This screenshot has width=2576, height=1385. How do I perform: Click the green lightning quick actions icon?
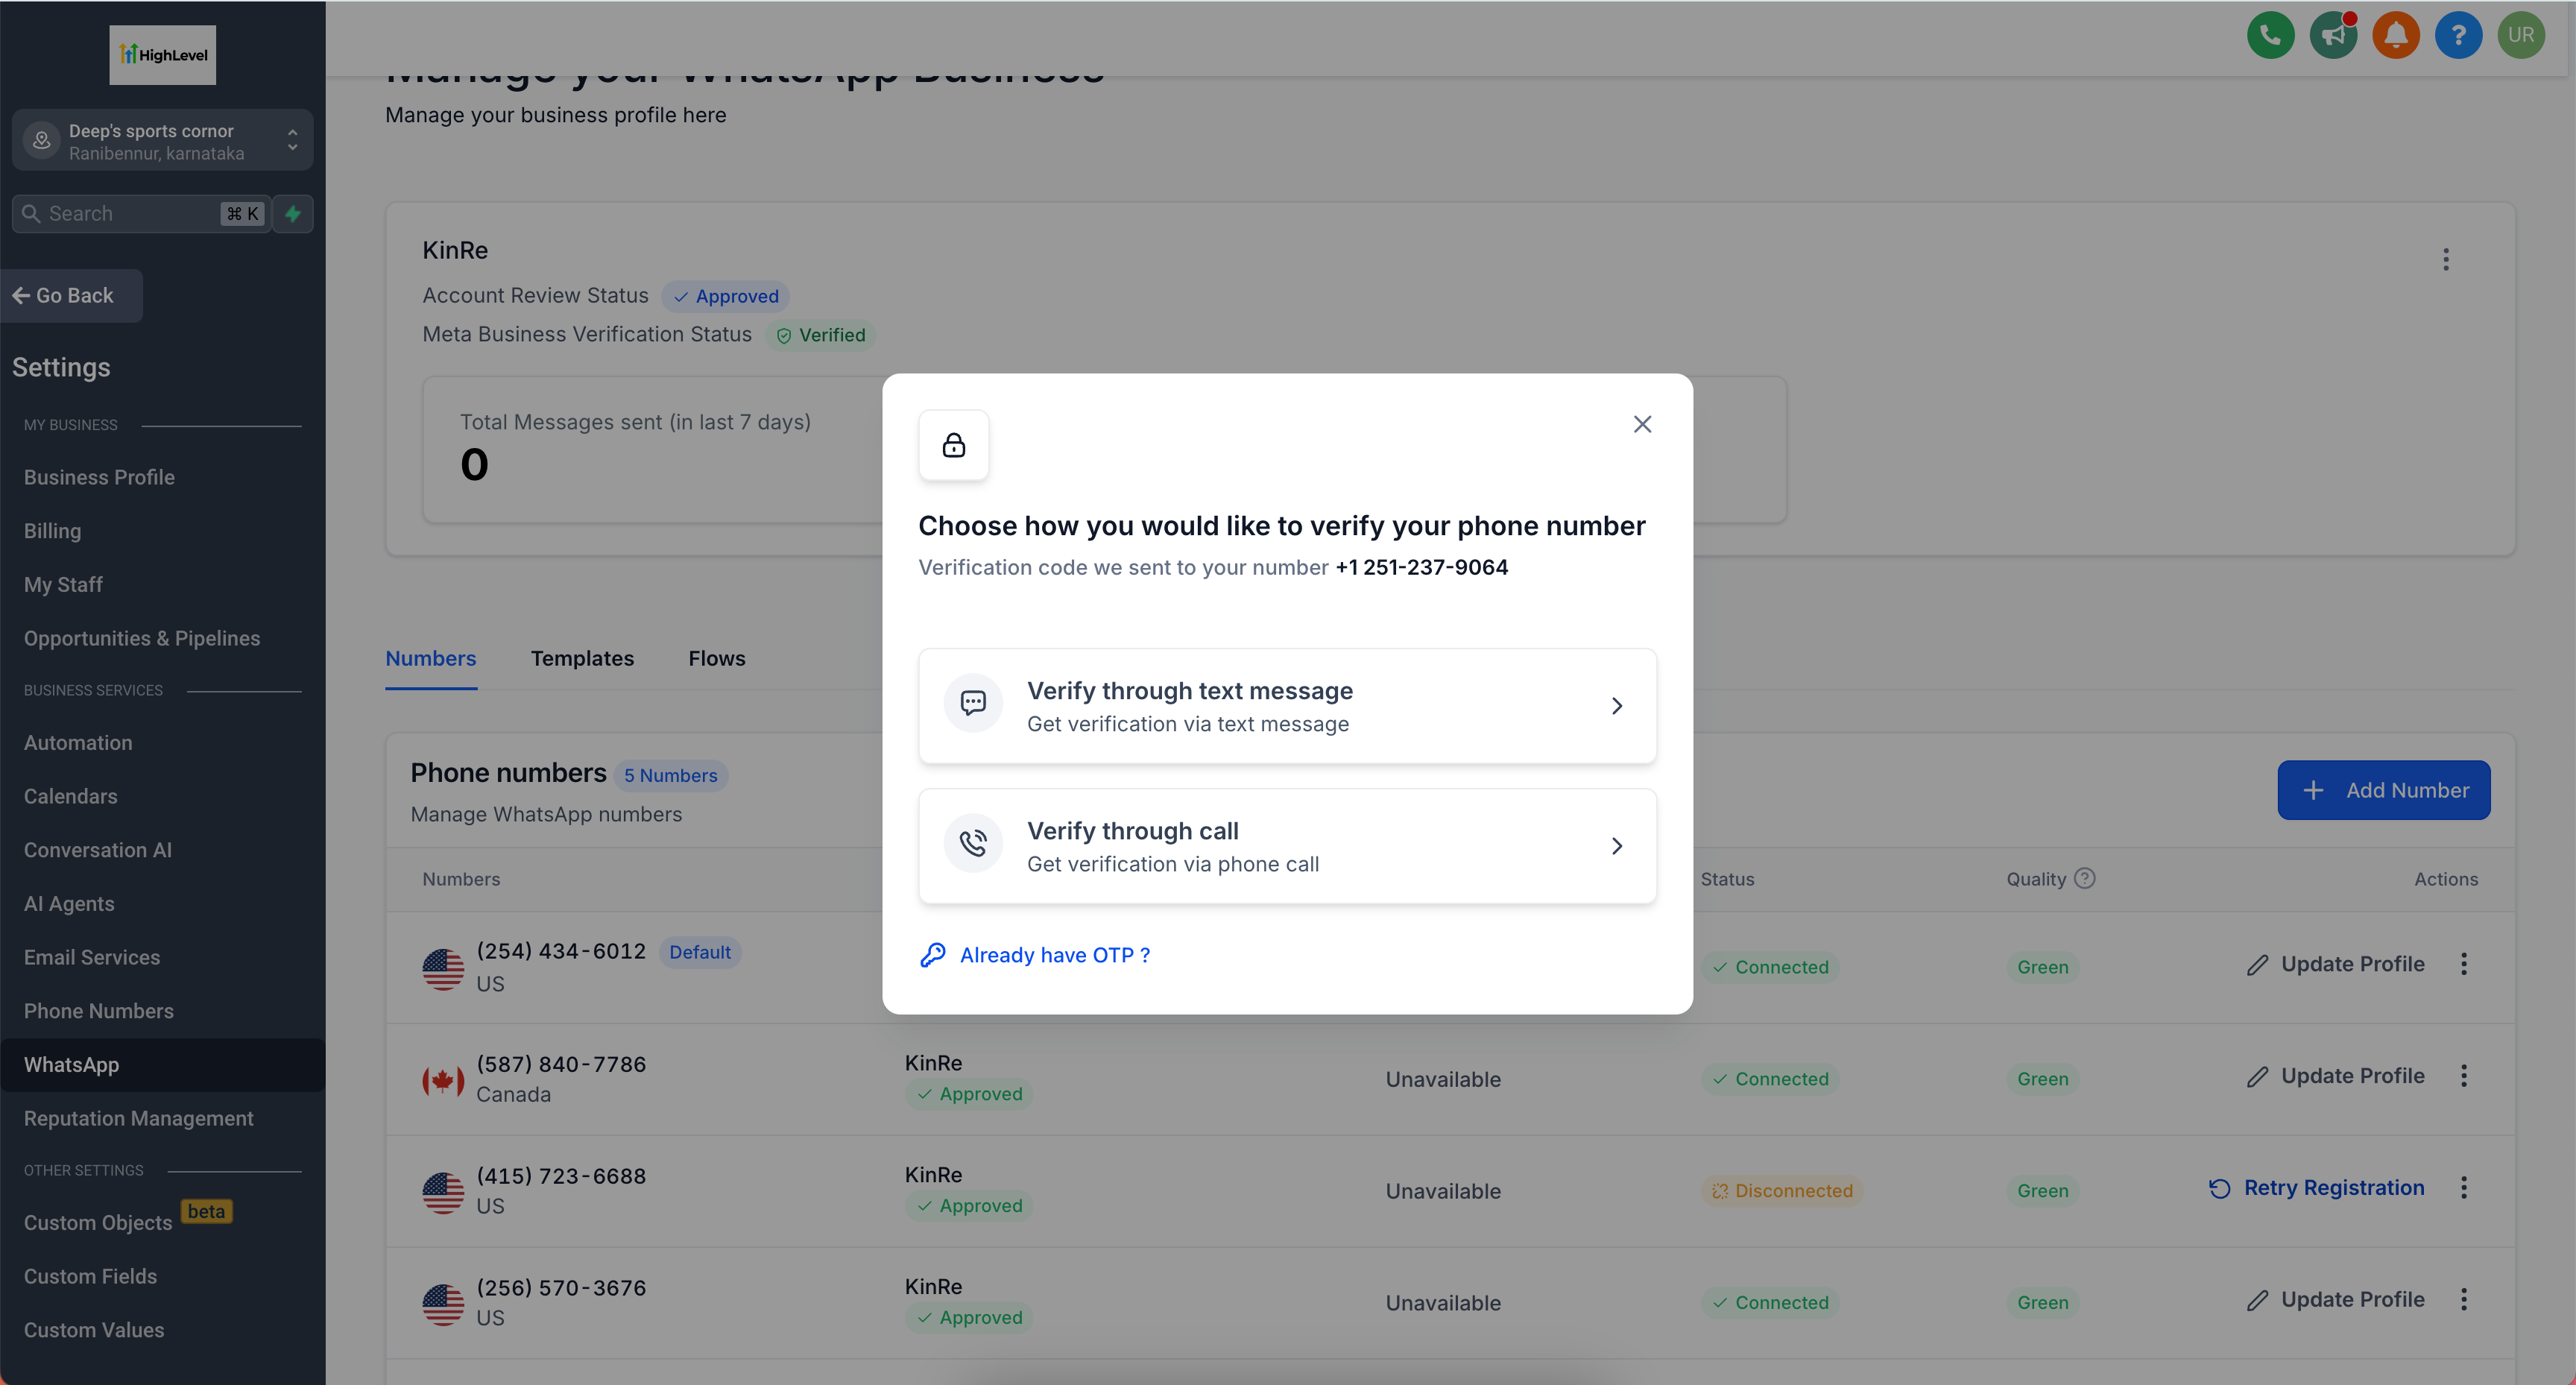[x=293, y=213]
